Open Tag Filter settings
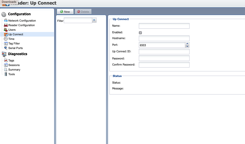The width and height of the screenshot is (245, 144). 14,43
